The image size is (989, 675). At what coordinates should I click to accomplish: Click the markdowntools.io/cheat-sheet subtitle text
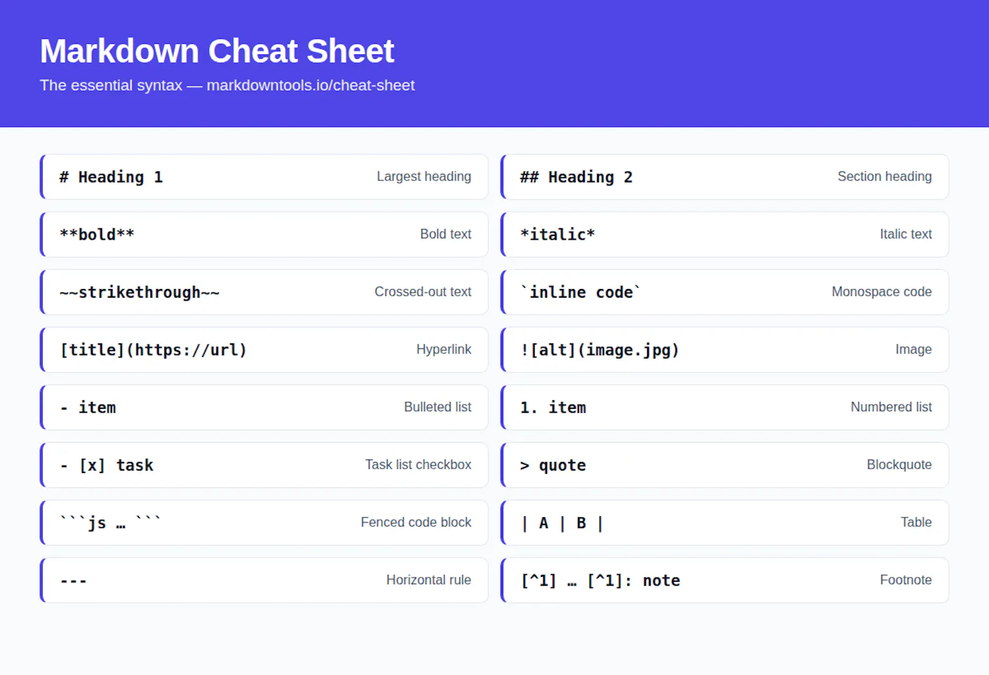(310, 85)
